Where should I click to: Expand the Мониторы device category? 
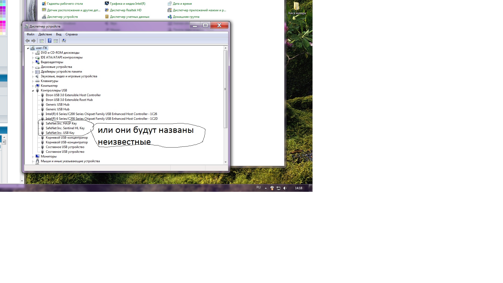pyautogui.click(x=33, y=157)
